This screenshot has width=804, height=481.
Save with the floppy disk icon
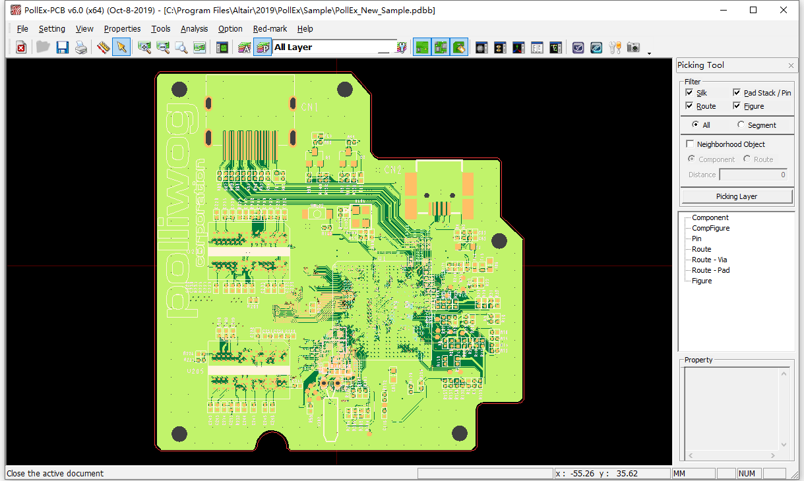click(63, 47)
